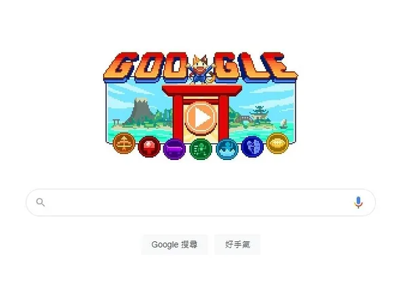This screenshot has width=407, height=305.
Task: Click the 好手氣 button
Action: (x=237, y=245)
